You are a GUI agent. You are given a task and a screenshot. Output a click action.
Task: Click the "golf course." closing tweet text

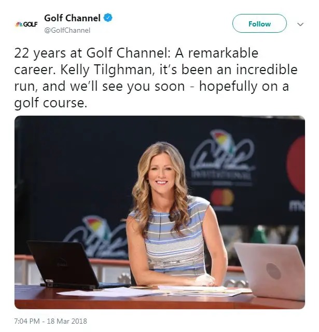(x=51, y=103)
